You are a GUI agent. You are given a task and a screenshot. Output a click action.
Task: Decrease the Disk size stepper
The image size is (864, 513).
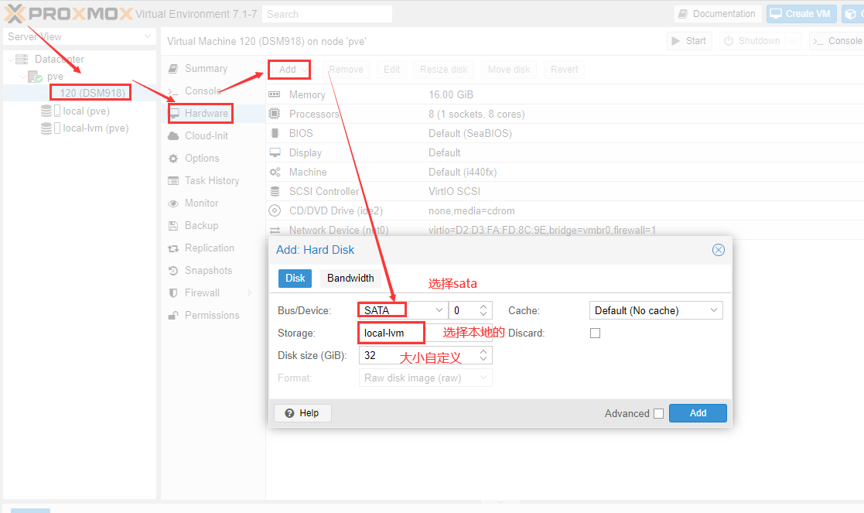coord(483,359)
